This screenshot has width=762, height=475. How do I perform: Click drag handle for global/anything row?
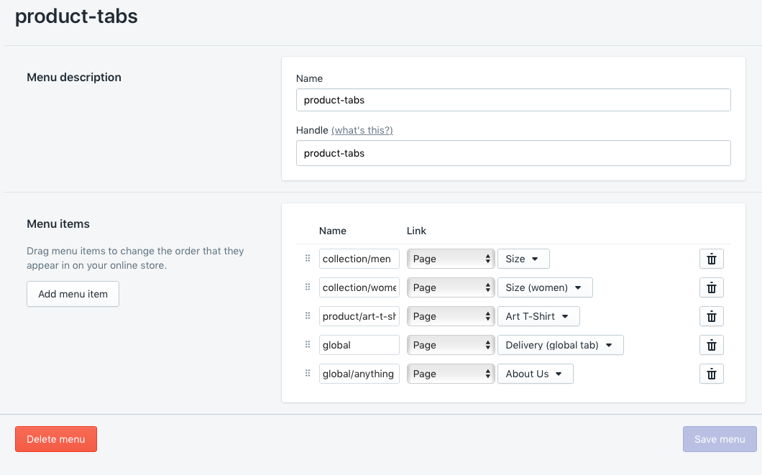308,374
